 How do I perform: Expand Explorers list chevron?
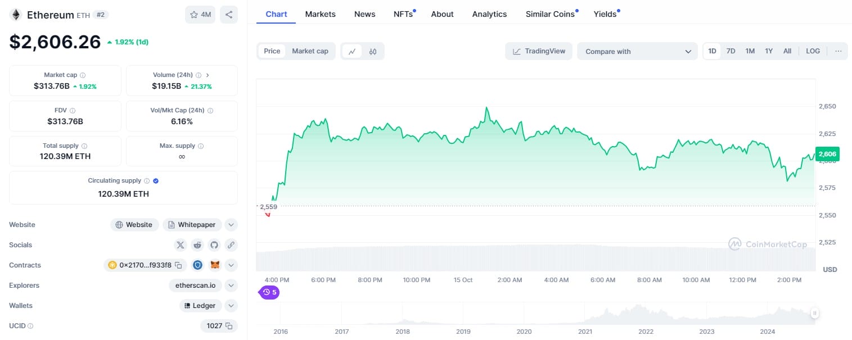pyautogui.click(x=231, y=285)
